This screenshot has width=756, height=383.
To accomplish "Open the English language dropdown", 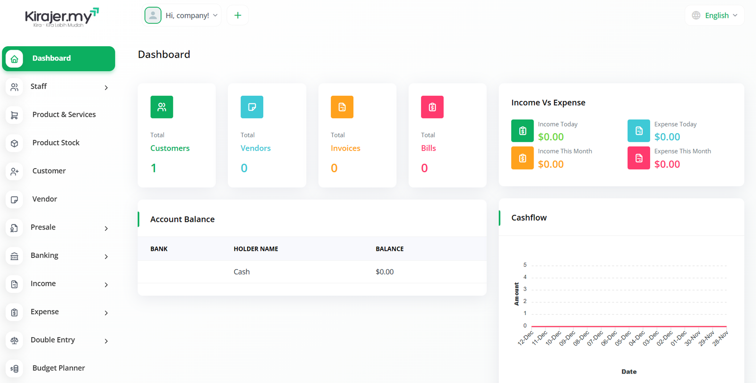I will [x=715, y=16].
